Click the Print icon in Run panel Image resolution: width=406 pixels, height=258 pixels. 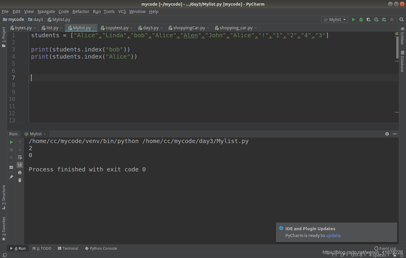[x=20, y=173]
